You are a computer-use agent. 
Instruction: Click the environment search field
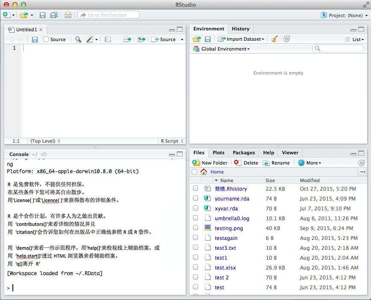coord(338,48)
